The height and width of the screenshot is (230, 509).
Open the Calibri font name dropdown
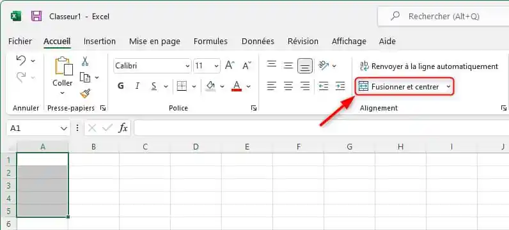(x=187, y=66)
